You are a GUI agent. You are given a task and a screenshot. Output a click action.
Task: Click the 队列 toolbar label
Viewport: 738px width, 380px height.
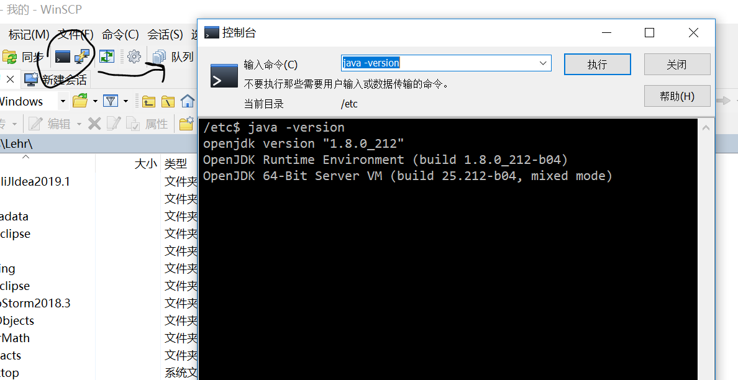click(x=182, y=57)
